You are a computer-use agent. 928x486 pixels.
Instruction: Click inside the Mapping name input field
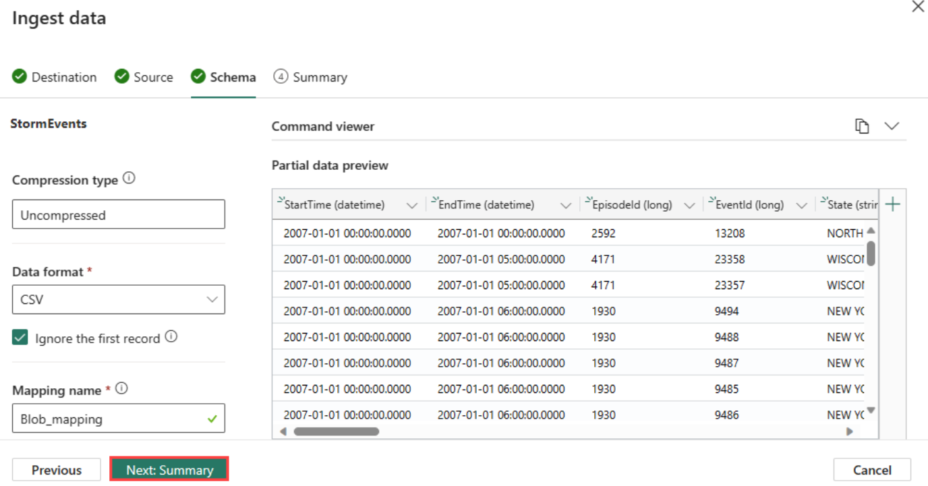click(101, 418)
